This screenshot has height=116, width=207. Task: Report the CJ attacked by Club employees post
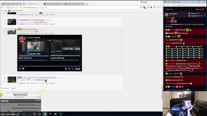pyautogui.click(x=47, y=24)
